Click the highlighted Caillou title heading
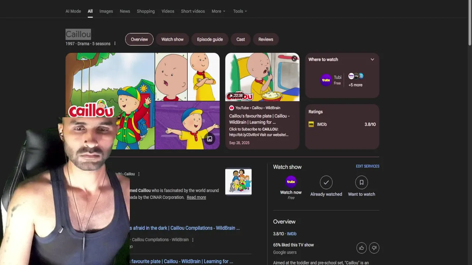The width and height of the screenshot is (472, 265). pyautogui.click(x=78, y=34)
